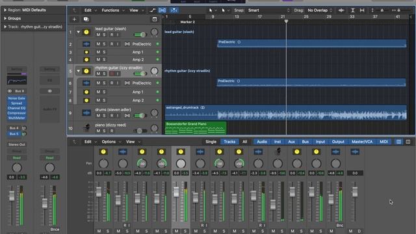Click the Catch playhead button
Viewport: 416px width, 234px height.
pos(174,10)
